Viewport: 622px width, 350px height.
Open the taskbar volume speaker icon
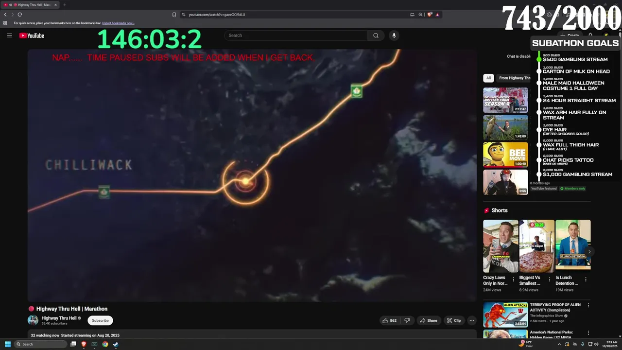[x=596, y=344]
